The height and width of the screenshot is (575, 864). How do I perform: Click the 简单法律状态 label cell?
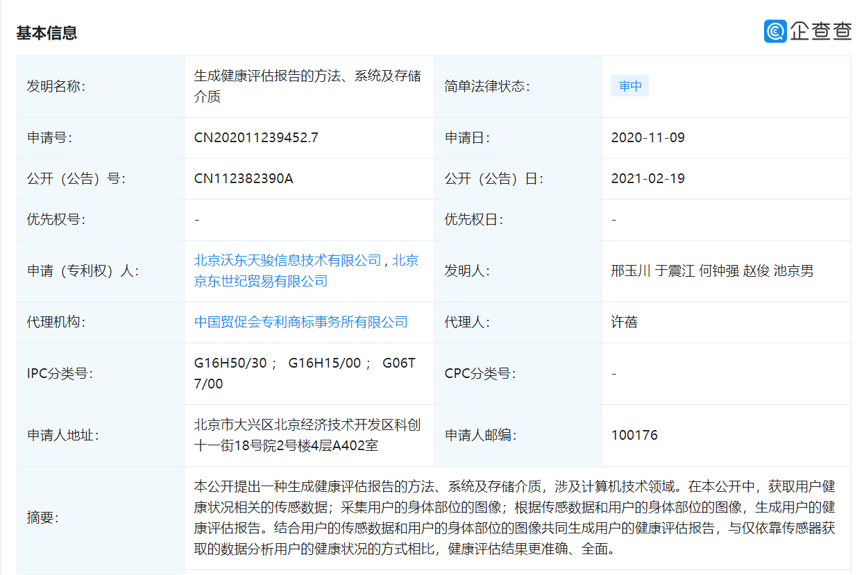(518, 87)
